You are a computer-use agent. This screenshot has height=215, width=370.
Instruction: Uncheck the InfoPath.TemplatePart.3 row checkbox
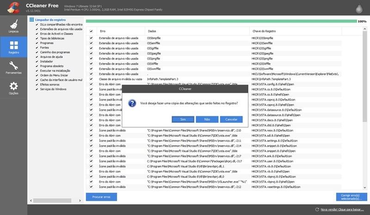[91, 79]
